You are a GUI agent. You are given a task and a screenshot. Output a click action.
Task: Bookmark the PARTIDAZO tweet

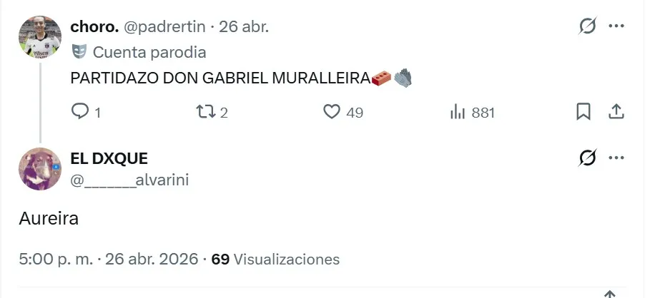pyautogui.click(x=583, y=112)
